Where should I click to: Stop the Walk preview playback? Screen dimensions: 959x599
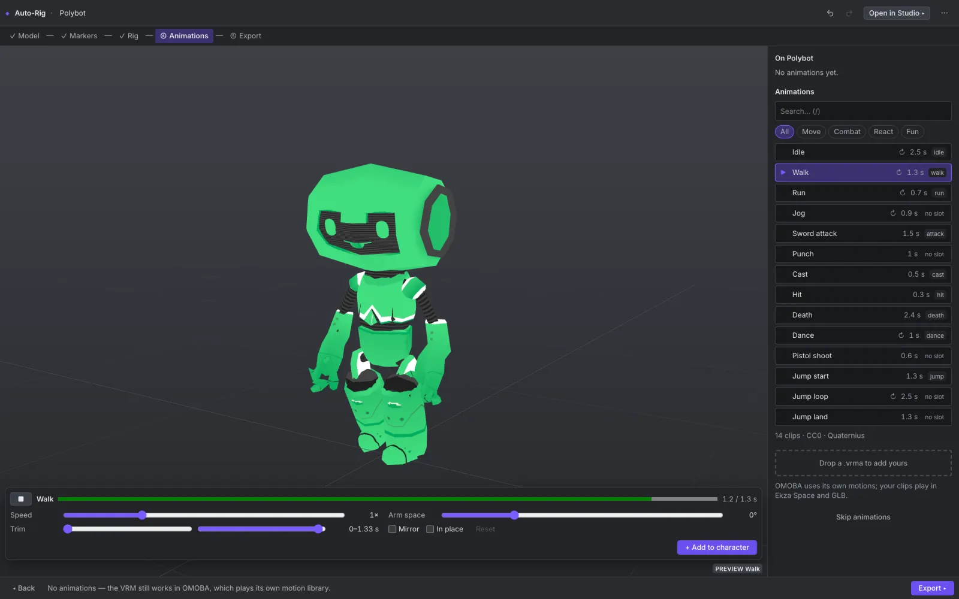tap(21, 499)
